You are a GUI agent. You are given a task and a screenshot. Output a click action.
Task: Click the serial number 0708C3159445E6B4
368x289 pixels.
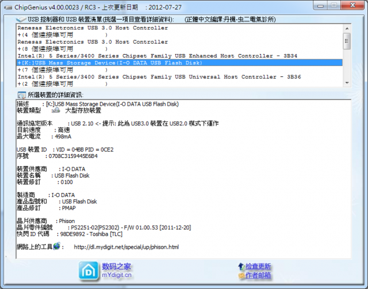[73, 156]
